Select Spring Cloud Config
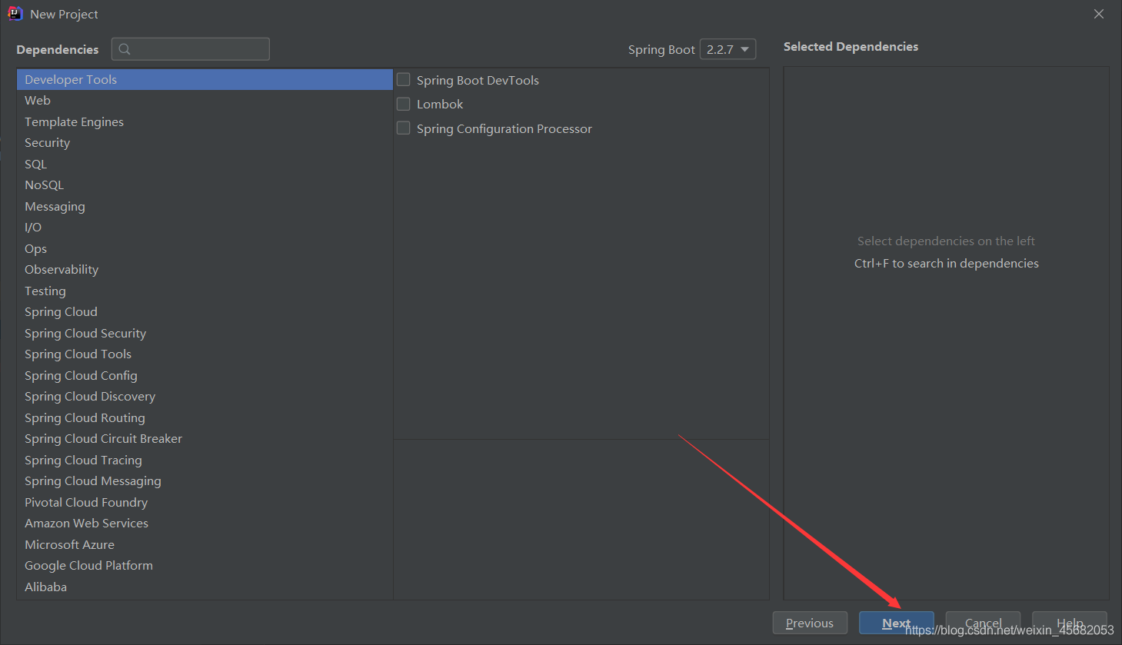The width and height of the screenshot is (1122, 645). [205, 375]
